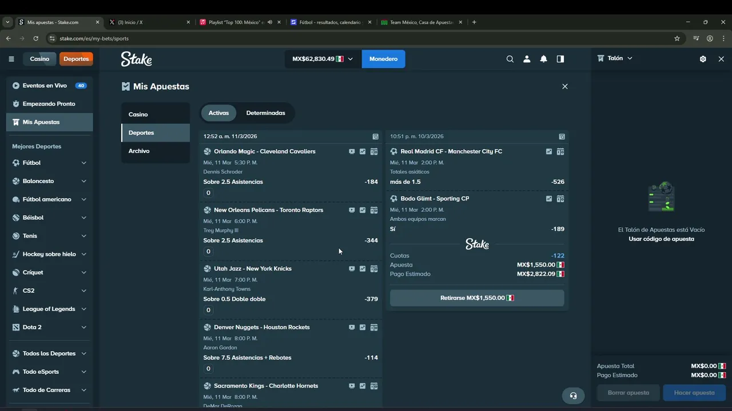Click Usar código de apuesta link
The image size is (732, 411).
pyautogui.click(x=661, y=239)
